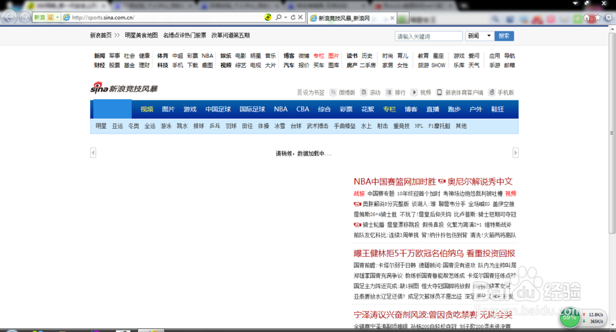Go back with the browser back arrow
Screen dimensions: 616x332
point(9,17)
